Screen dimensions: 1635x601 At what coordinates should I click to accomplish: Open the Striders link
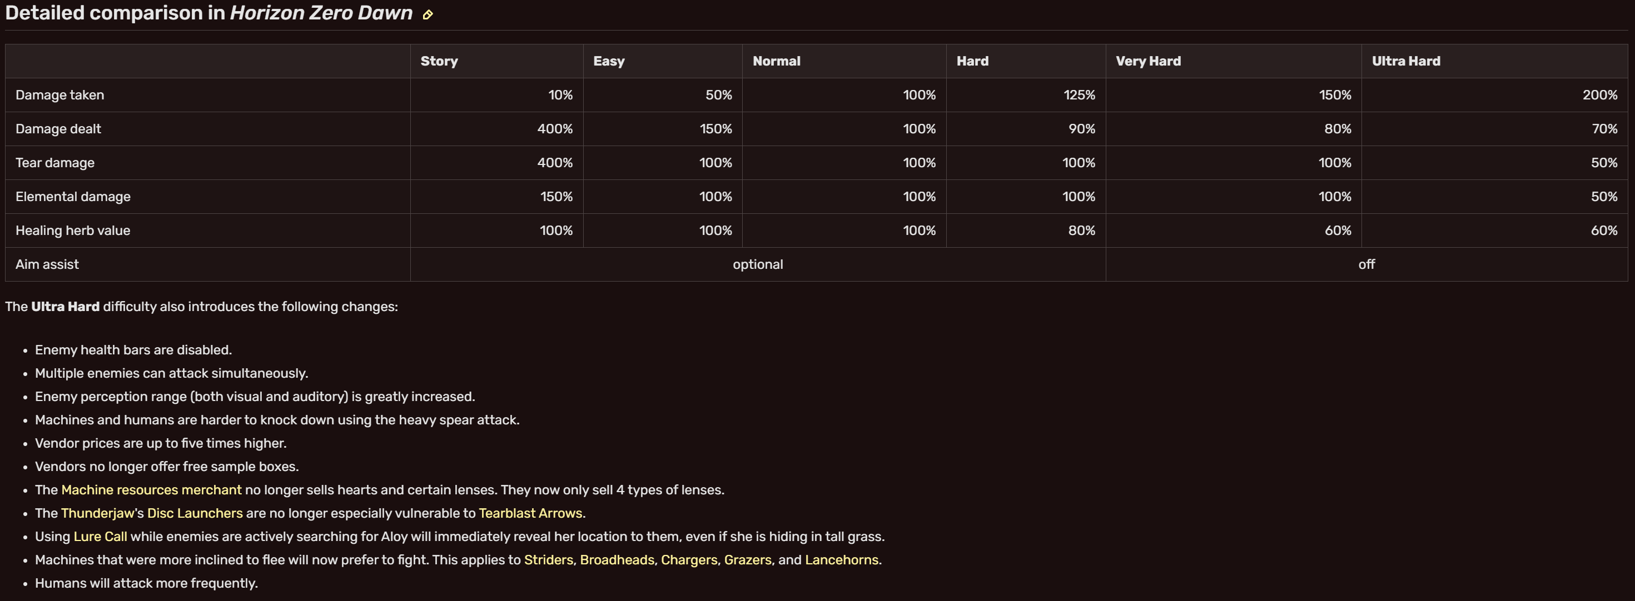(x=548, y=560)
